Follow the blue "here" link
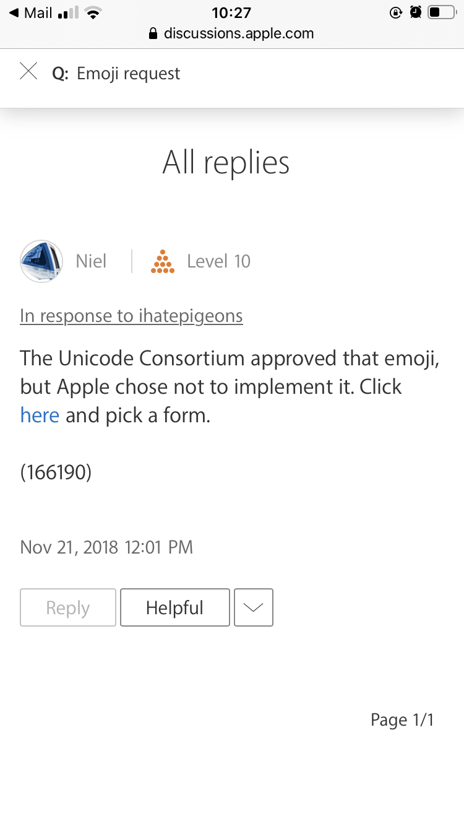464x826 pixels. tap(40, 415)
